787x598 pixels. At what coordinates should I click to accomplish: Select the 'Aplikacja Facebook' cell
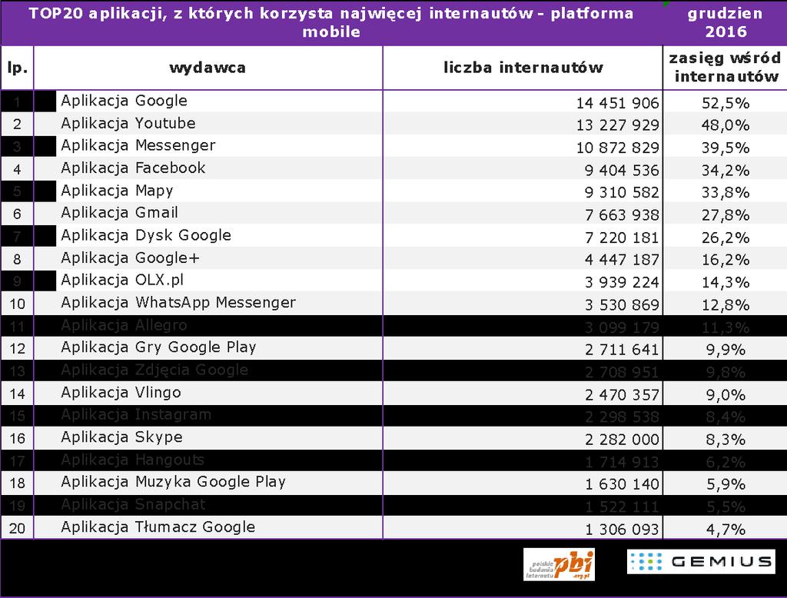(133, 168)
